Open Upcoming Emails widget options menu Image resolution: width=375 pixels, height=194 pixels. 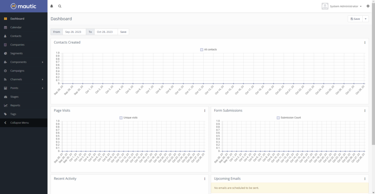(x=365, y=179)
